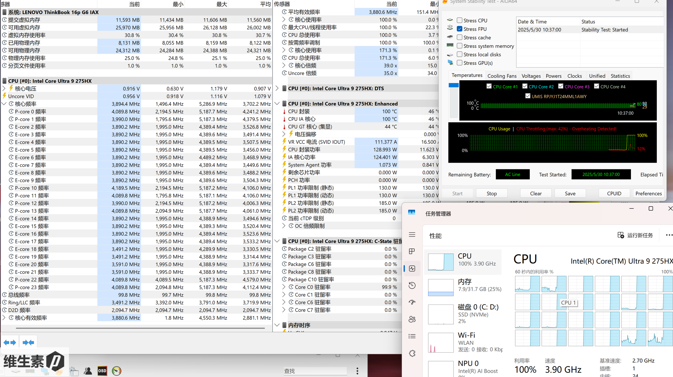Open Services page (puzzle icon) in Task Manager

pyautogui.click(x=412, y=353)
